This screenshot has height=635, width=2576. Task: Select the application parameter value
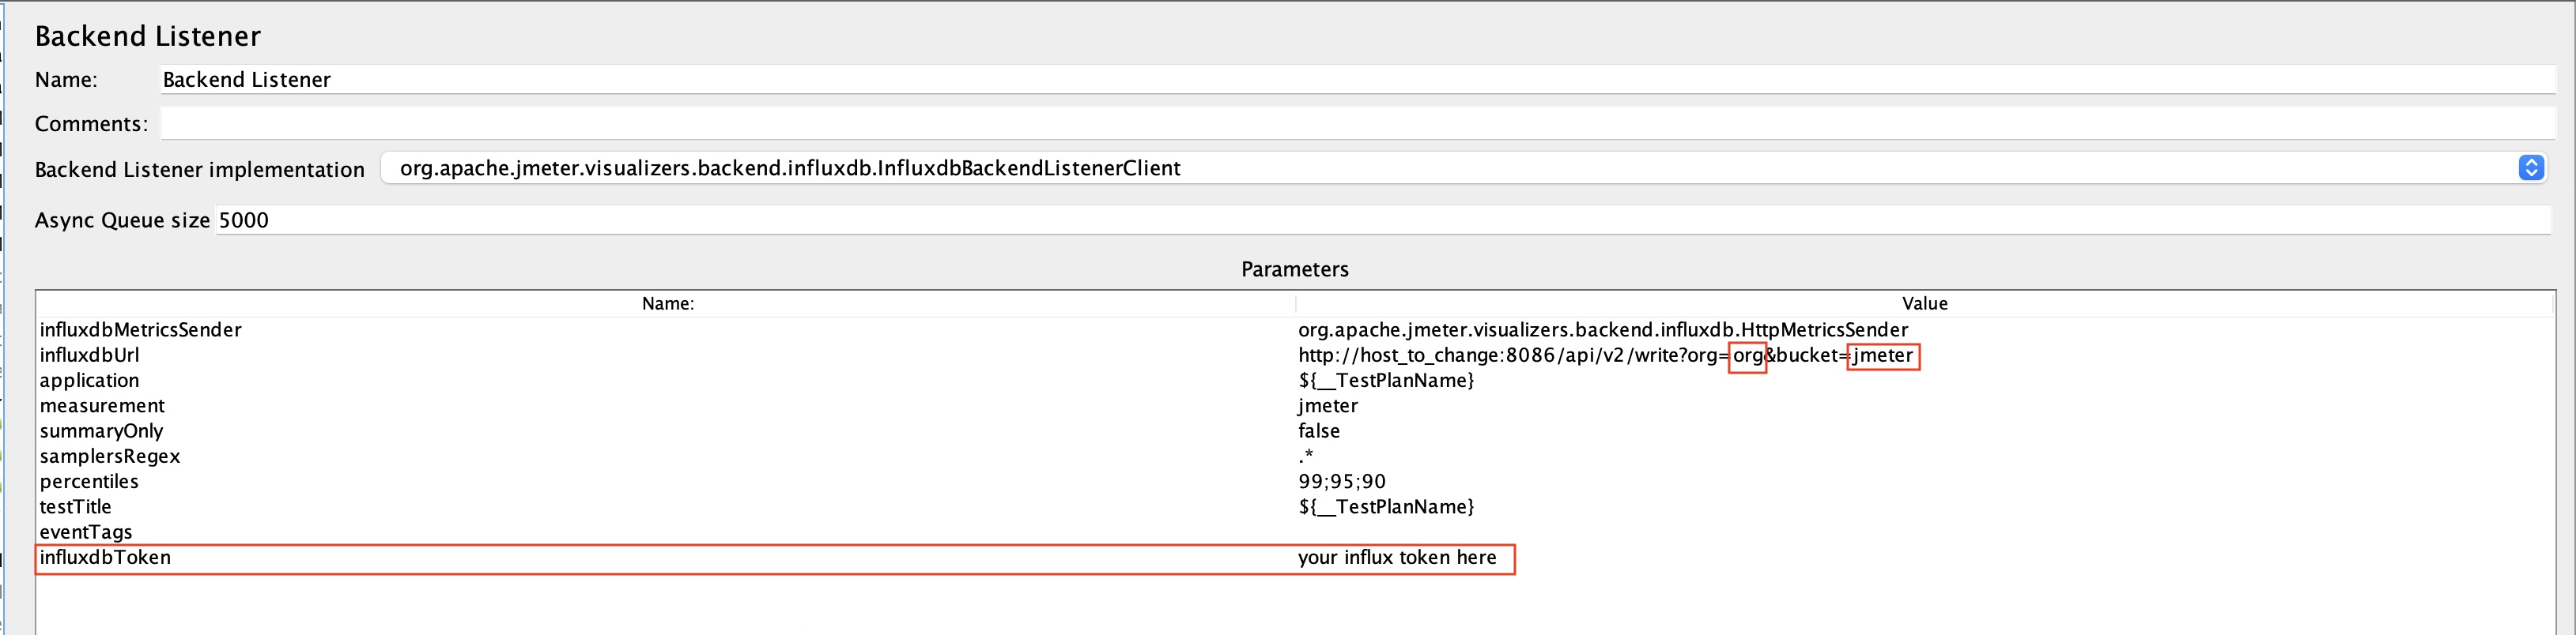click(1386, 381)
